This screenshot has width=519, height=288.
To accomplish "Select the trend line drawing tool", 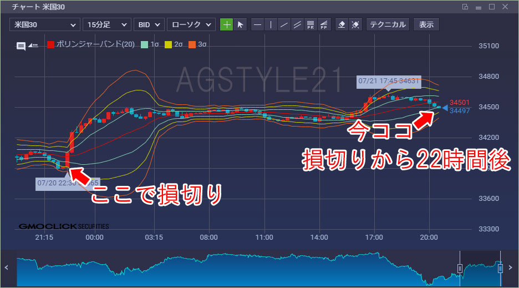I will [x=284, y=24].
